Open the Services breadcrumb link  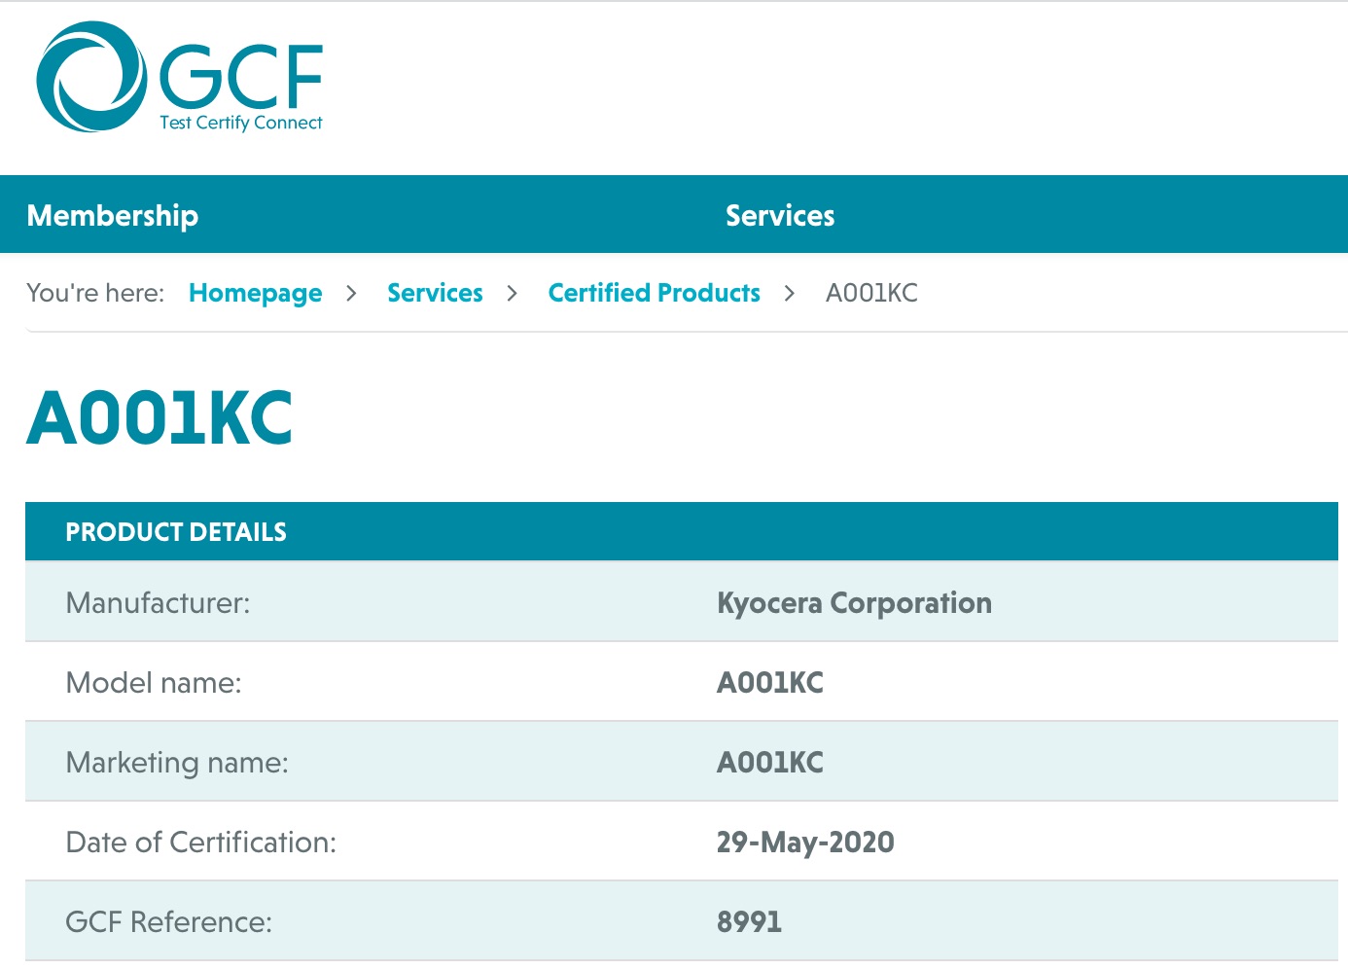pyautogui.click(x=435, y=293)
